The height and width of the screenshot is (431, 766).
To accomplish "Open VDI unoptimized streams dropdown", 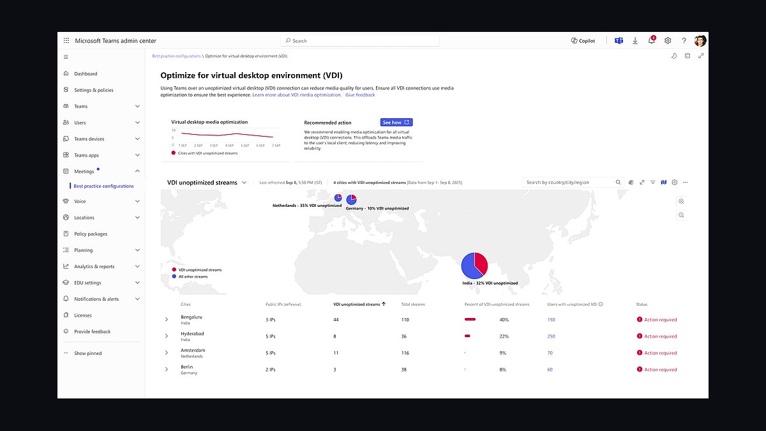I will (x=207, y=183).
